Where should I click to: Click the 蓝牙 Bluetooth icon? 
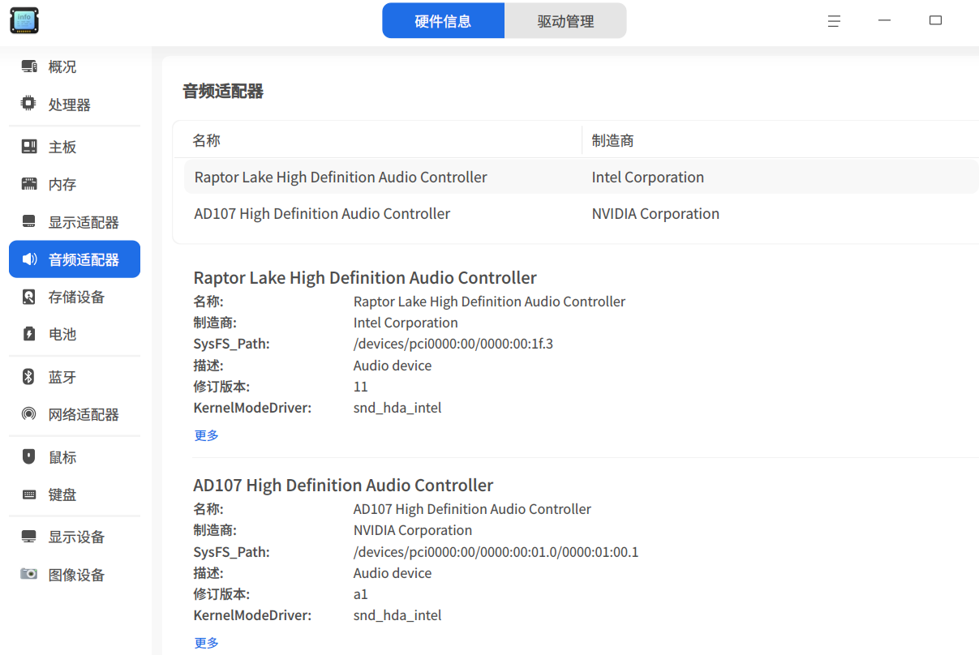coord(29,377)
